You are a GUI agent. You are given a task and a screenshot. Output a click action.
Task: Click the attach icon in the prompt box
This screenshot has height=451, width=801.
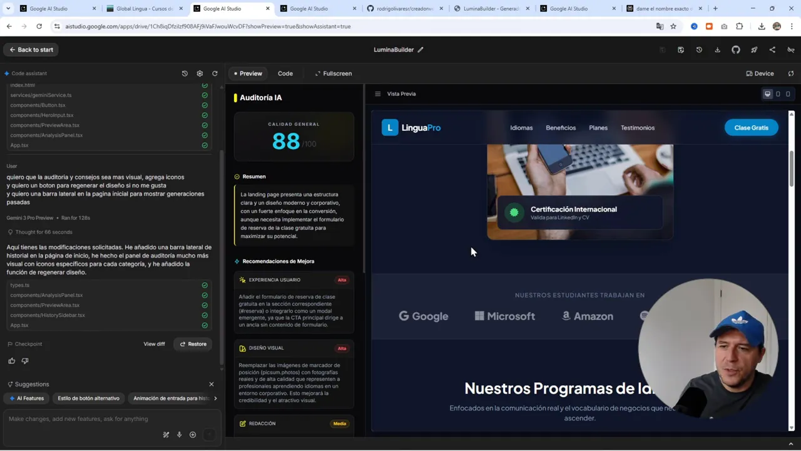pyautogui.click(x=193, y=434)
